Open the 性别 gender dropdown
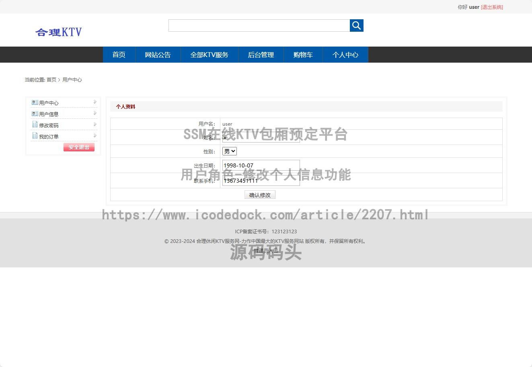532x367 pixels. coord(230,151)
